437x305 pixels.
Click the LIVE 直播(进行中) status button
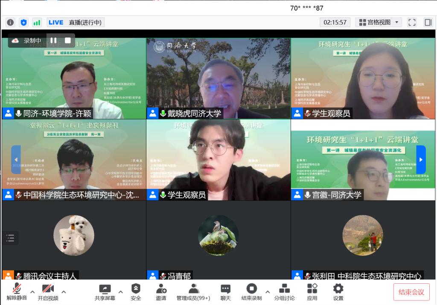tap(76, 23)
